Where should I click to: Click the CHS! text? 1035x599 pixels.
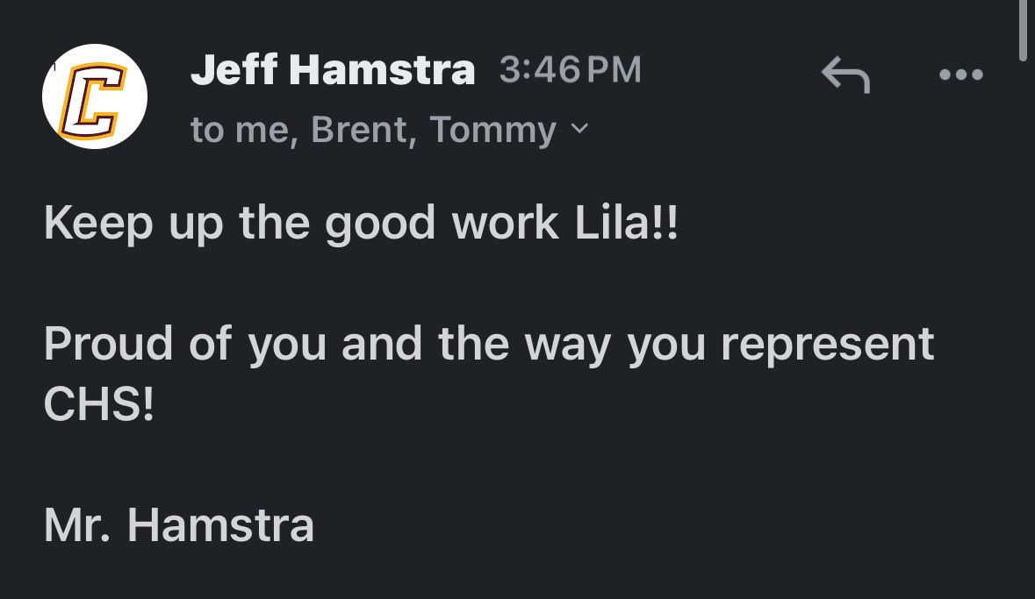pos(99,403)
